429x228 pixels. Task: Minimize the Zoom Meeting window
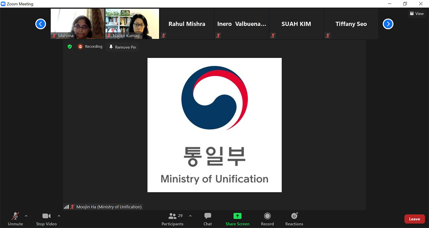[x=389, y=4]
